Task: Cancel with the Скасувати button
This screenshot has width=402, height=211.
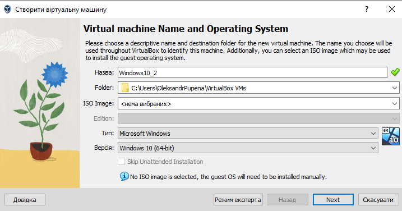Action: (x=378, y=199)
